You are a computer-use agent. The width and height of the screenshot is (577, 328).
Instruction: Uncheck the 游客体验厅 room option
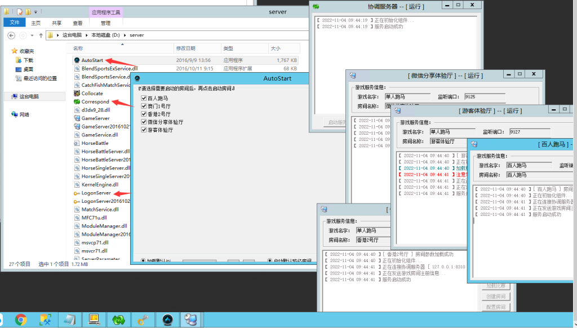[144, 130]
